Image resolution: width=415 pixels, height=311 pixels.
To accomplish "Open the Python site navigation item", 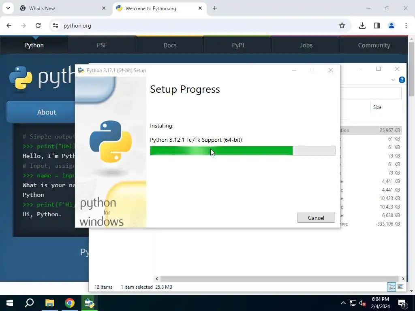I will [x=34, y=45].
